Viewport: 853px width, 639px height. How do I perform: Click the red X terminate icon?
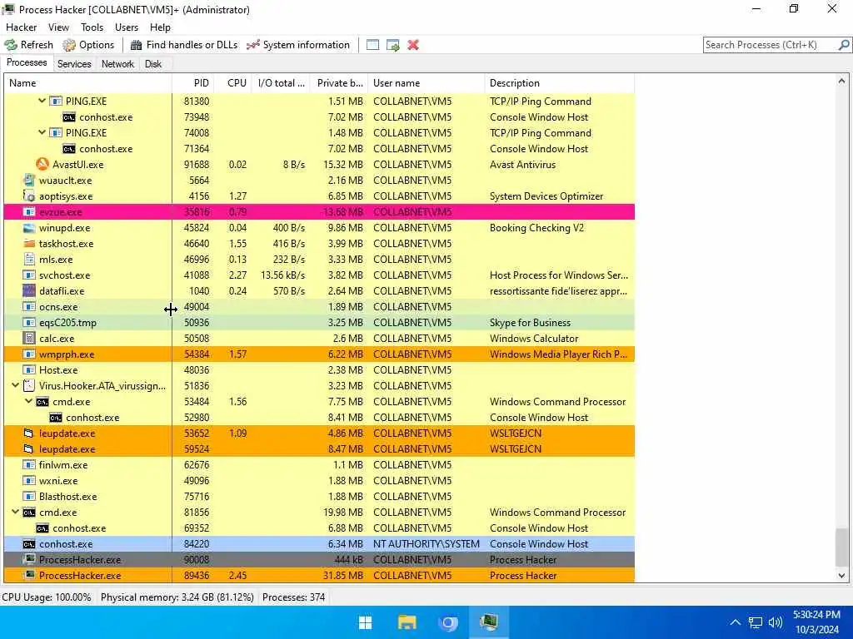(413, 45)
